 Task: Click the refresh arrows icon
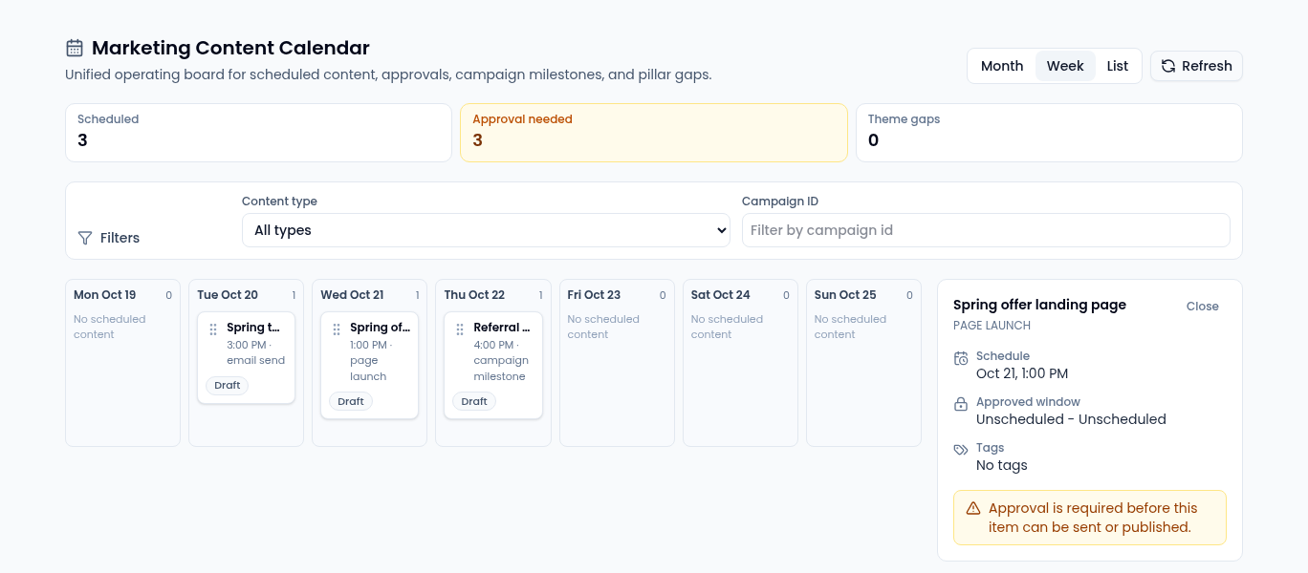tap(1168, 66)
